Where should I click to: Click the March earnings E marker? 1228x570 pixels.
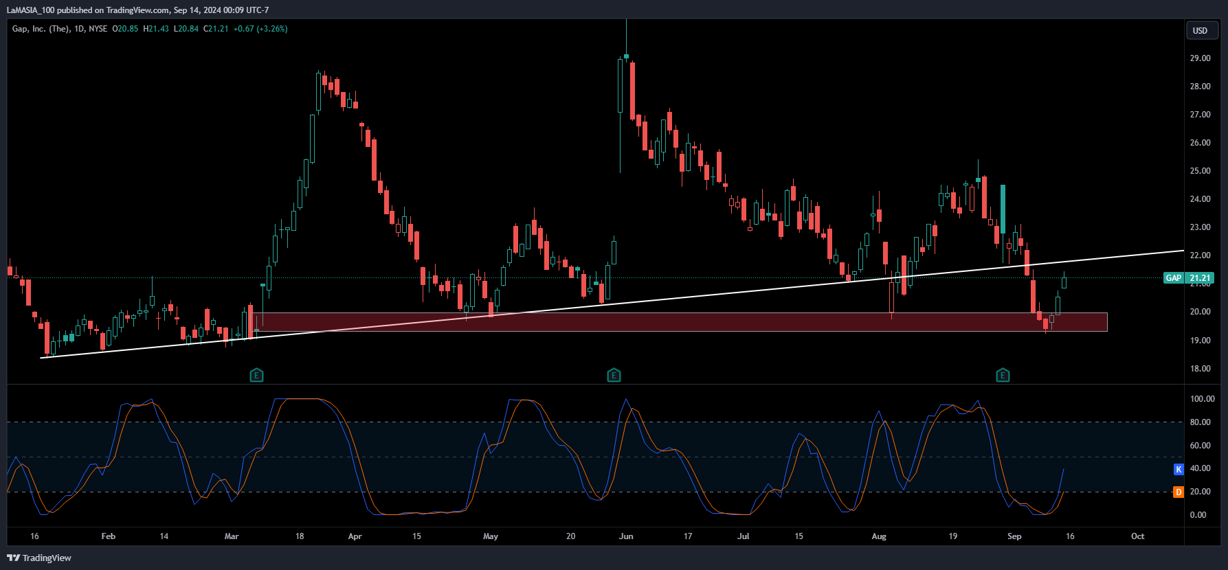point(256,375)
